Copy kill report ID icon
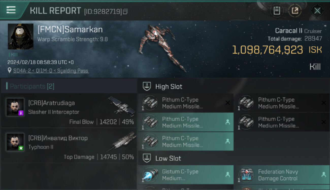Viewport: 330px width, 190px height. (x=125, y=11)
